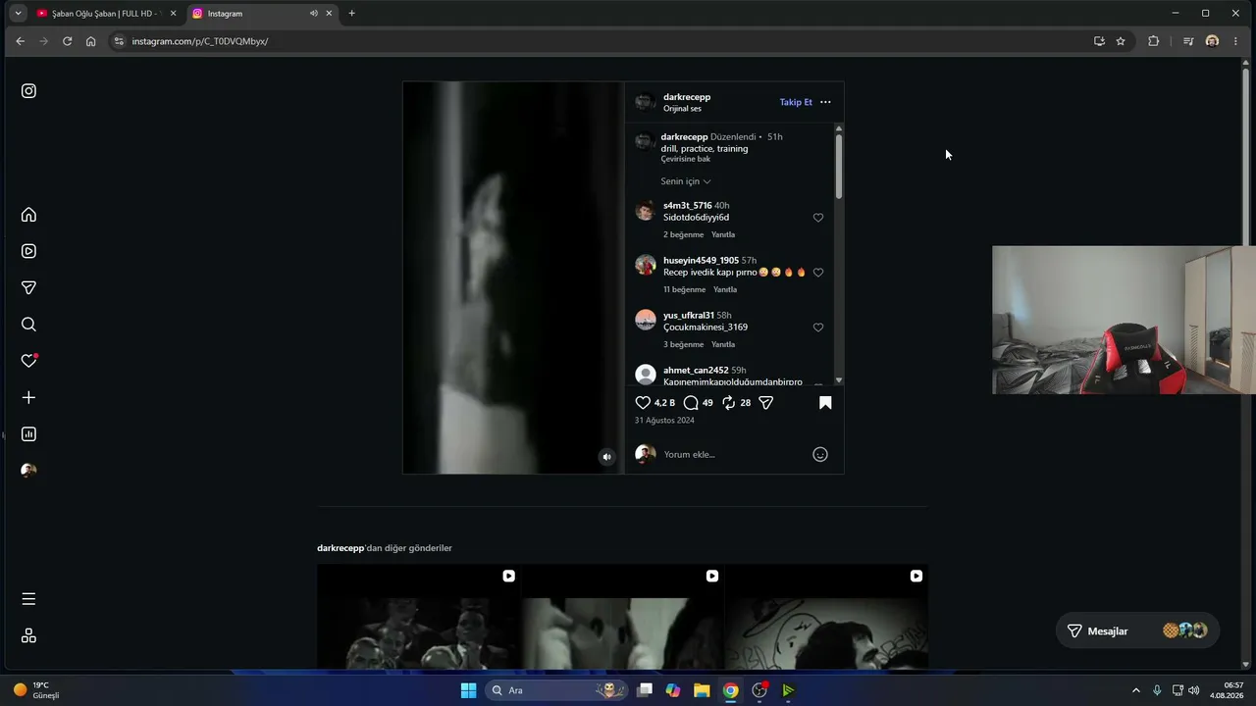Follow darkrecepp with Takip Et

click(x=796, y=102)
